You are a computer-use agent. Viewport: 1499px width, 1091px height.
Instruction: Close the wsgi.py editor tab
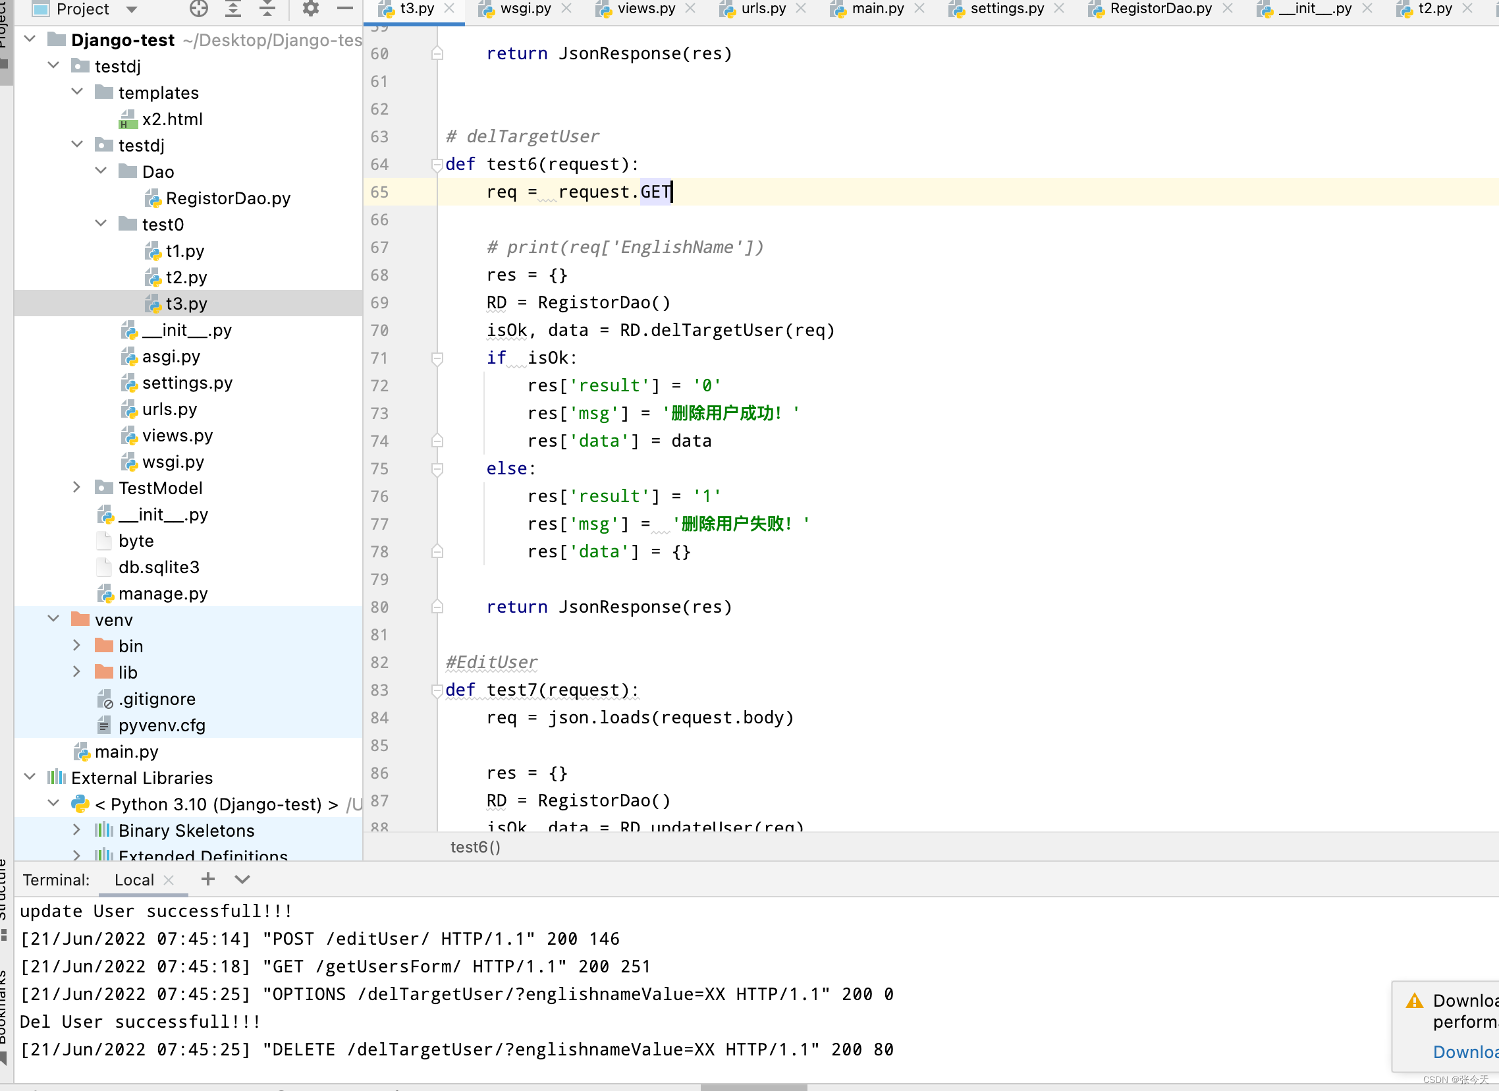coord(566,9)
